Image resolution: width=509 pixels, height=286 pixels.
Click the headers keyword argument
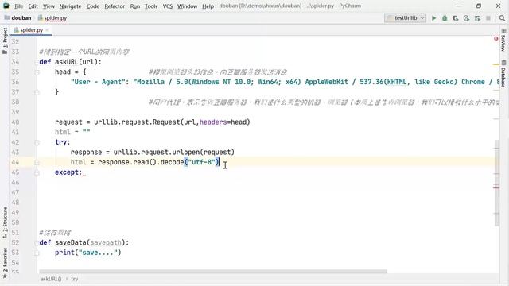(213, 122)
